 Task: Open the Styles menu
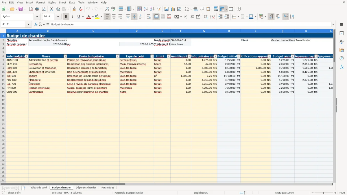point(52,2)
